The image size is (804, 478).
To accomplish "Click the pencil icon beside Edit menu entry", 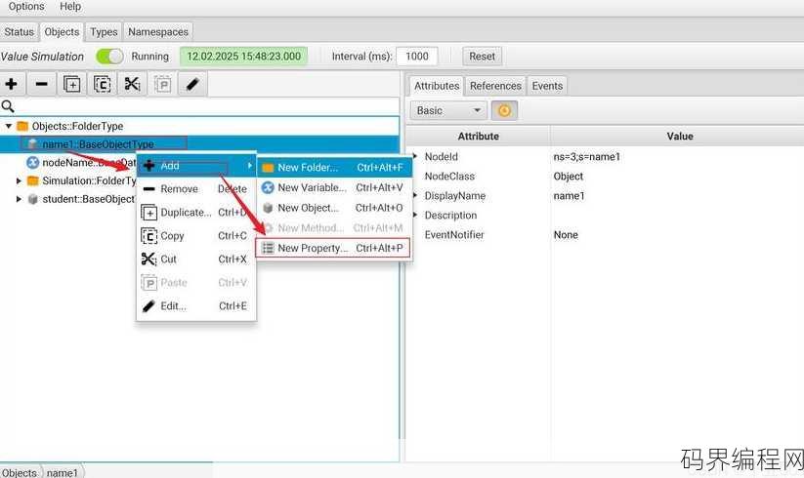I will coord(148,306).
